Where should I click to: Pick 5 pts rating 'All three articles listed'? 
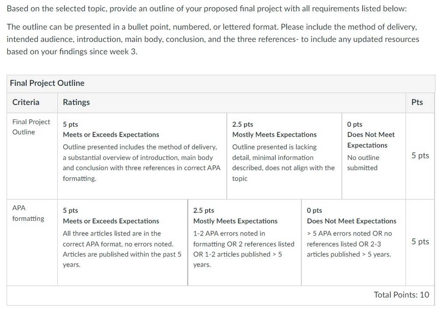[x=122, y=243]
